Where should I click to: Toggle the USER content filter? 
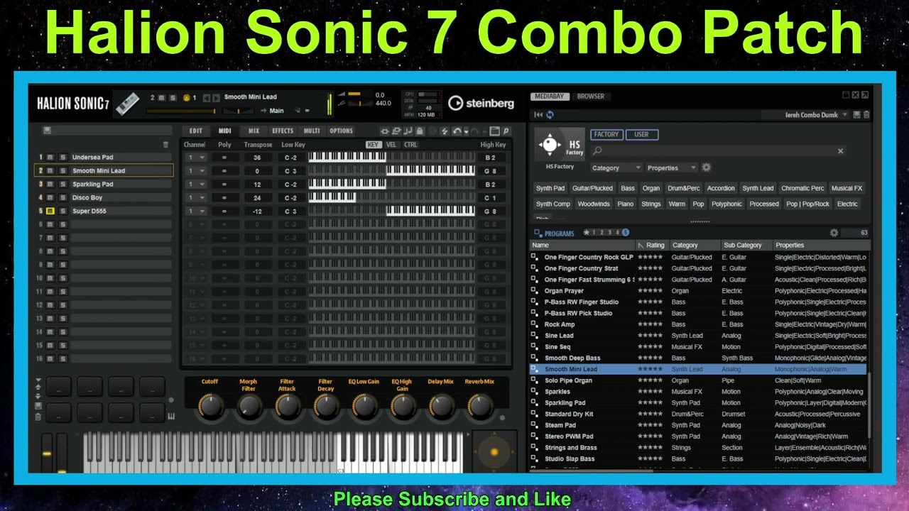click(641, 134)
